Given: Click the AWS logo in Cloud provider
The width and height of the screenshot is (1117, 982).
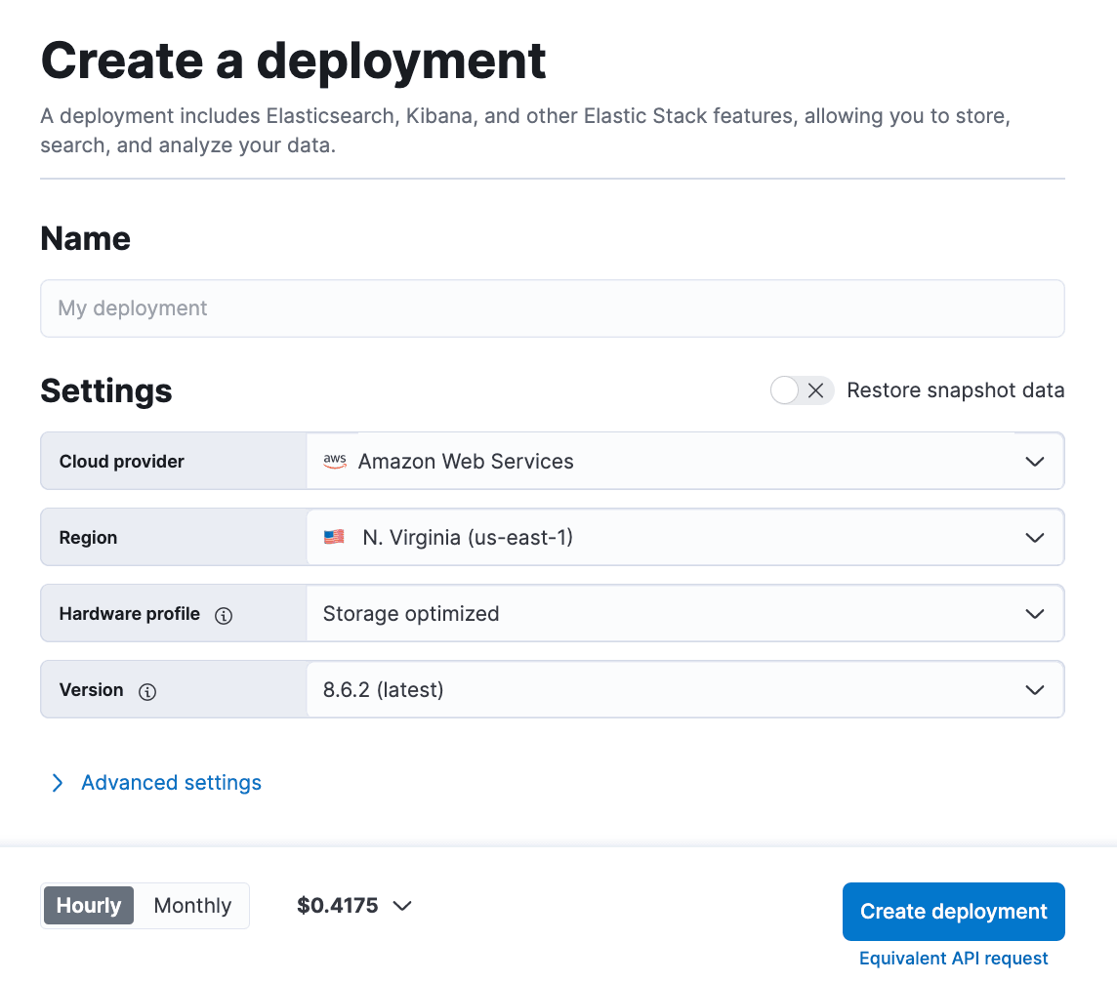Looking at the screenshot, I should (x=335, y=461).
